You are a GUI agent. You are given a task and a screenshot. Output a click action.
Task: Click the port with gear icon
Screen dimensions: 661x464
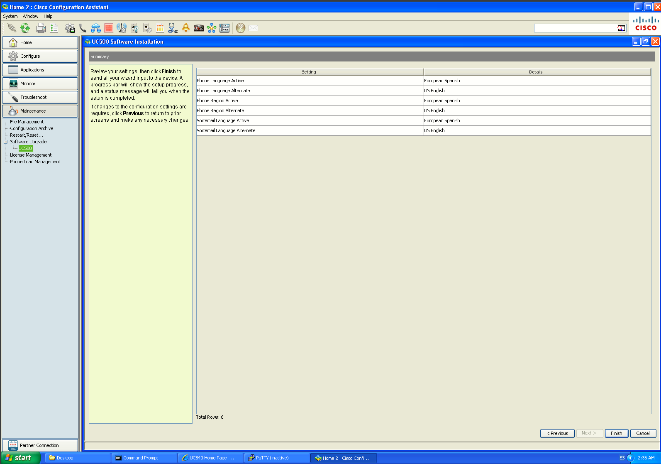147,28
